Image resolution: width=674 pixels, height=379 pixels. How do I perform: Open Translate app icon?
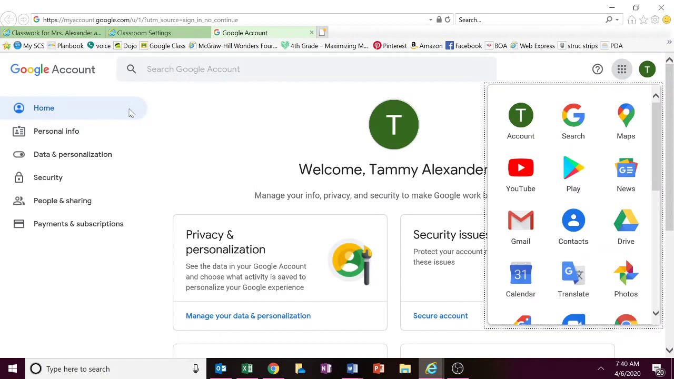(x=573, y=280)
